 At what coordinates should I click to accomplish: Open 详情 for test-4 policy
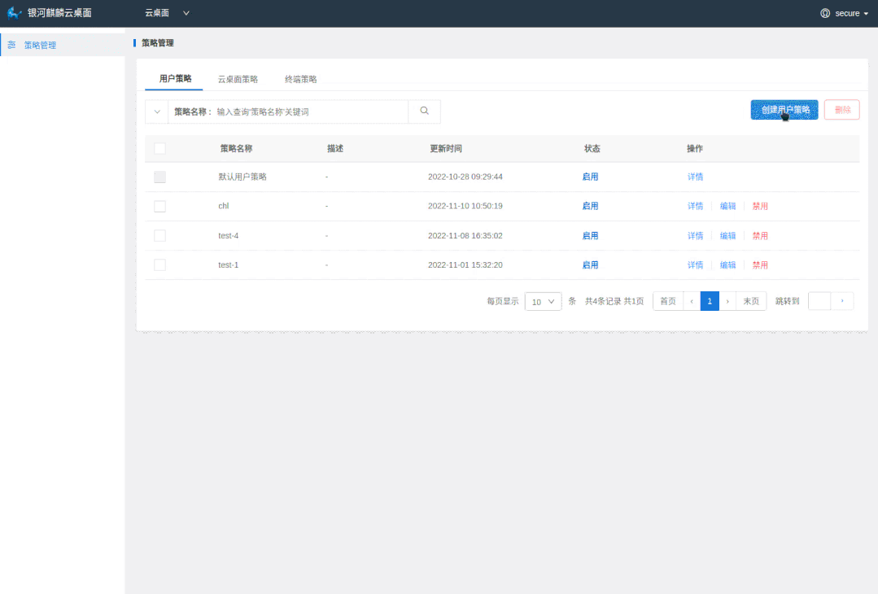(696, 236)
